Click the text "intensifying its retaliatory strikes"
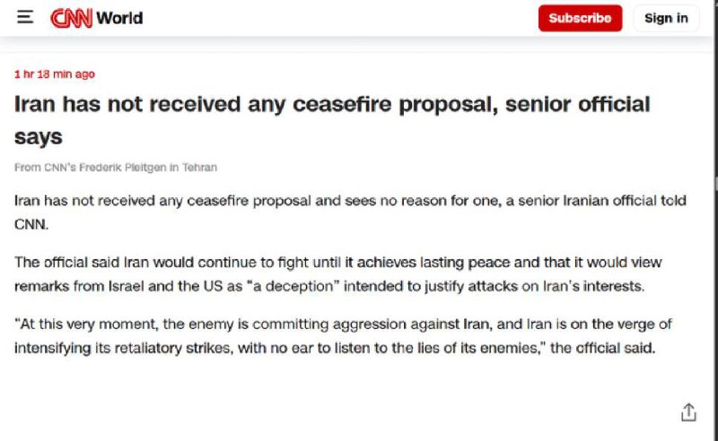 [124, 348]
